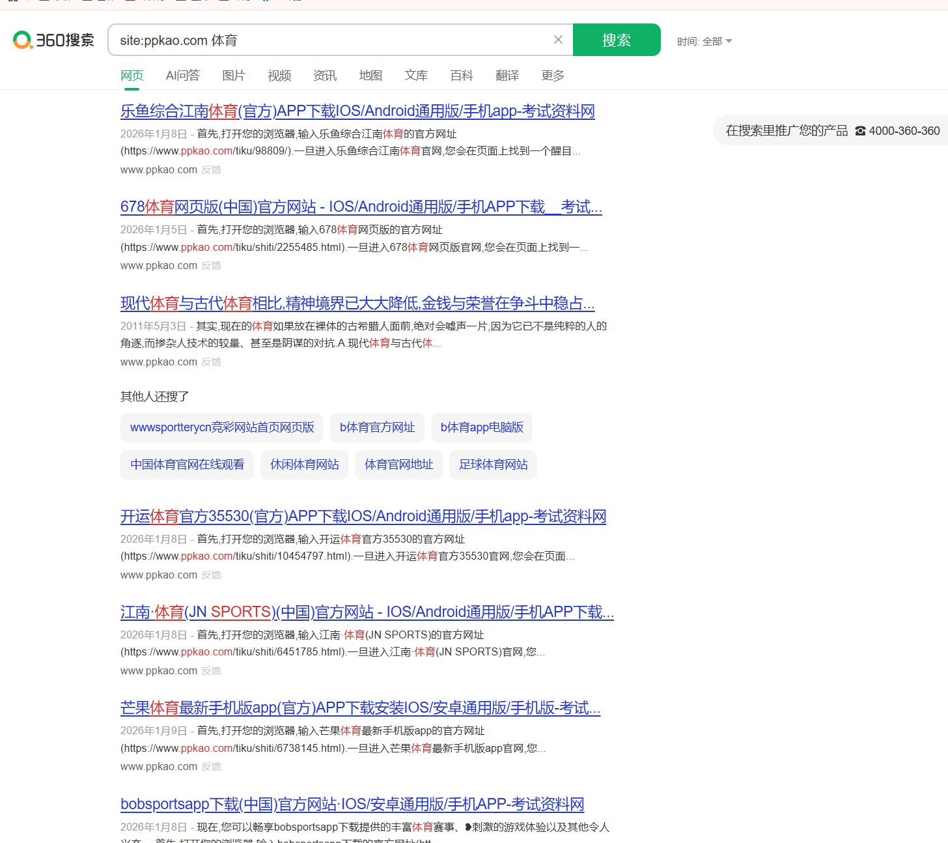Click www.ppkao.com under the 现代体育与古代体育 result

pos(159,362)
